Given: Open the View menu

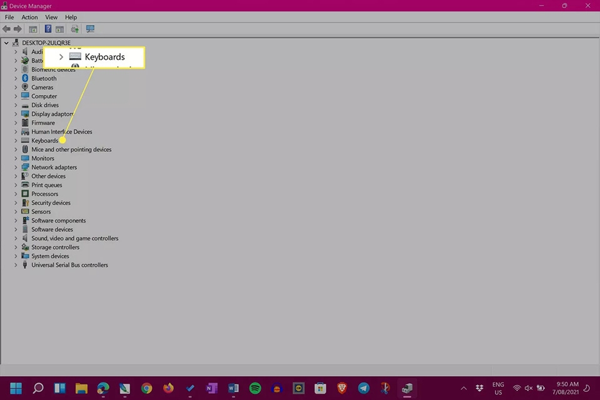Looking at the screenshot, I should [51, 17].
